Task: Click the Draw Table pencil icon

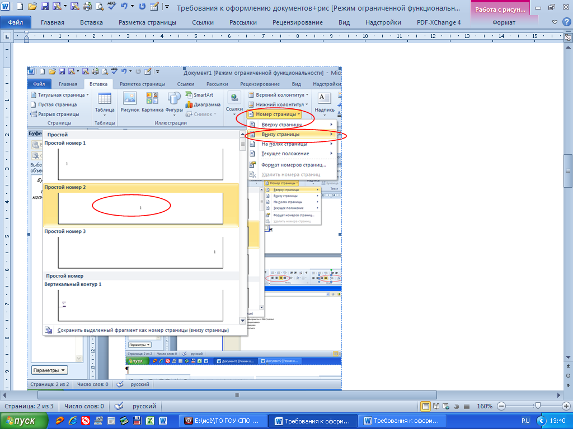Action: 154,7
